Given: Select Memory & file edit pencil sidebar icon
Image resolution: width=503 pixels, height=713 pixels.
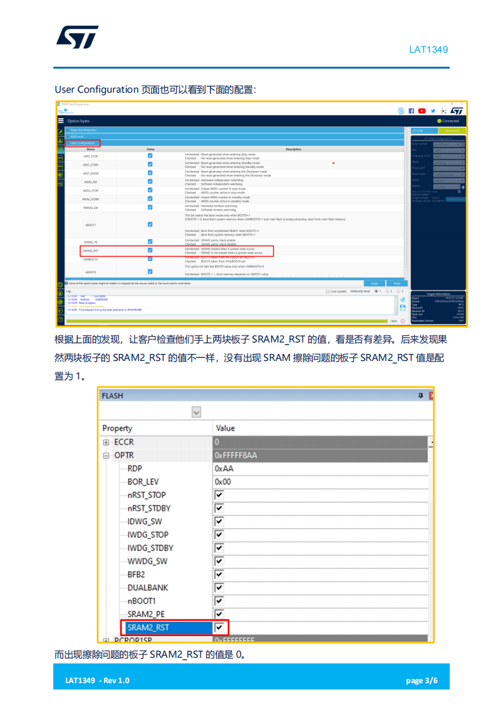Looking at the screenshot, I should [60, 132].
